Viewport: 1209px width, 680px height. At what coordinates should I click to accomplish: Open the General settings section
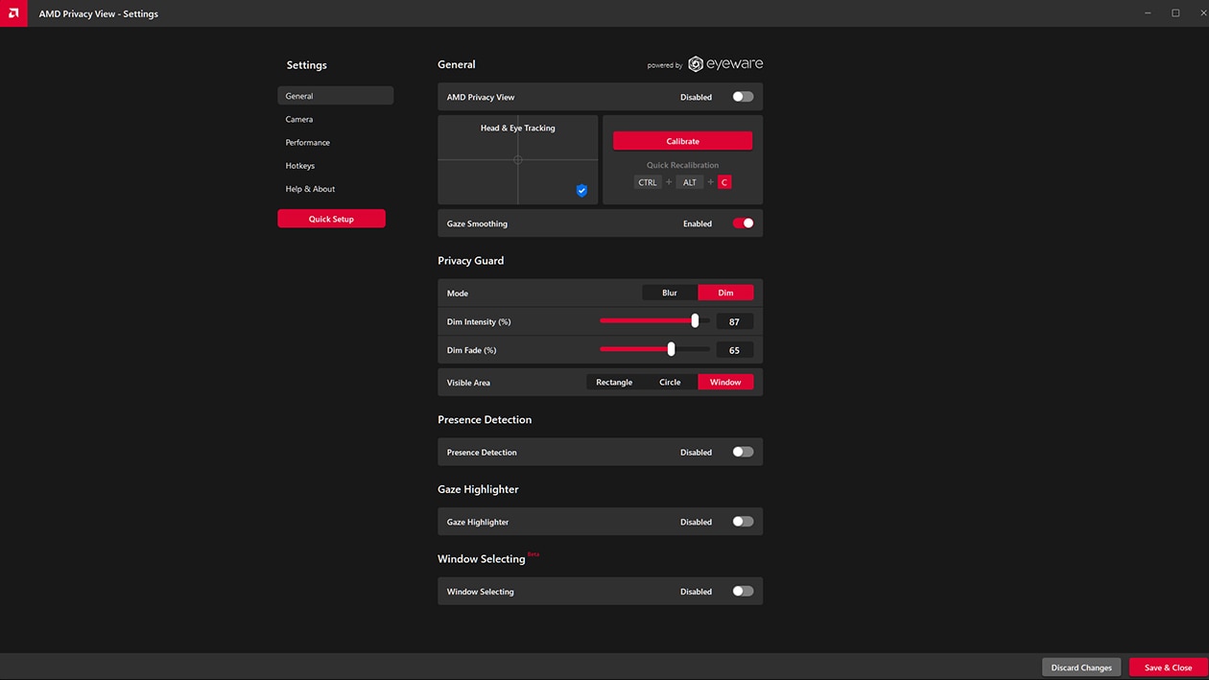[x=335, y=96]
